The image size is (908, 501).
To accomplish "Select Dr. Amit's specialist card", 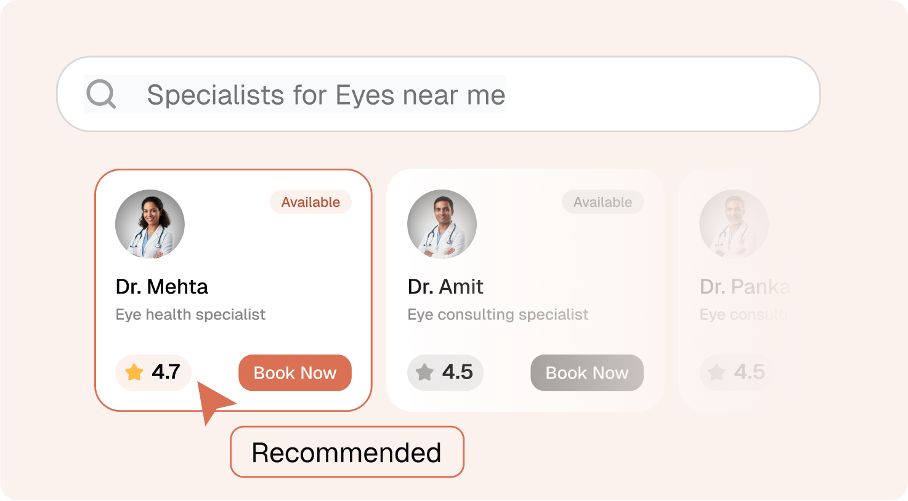I will (x=528, y=289).
